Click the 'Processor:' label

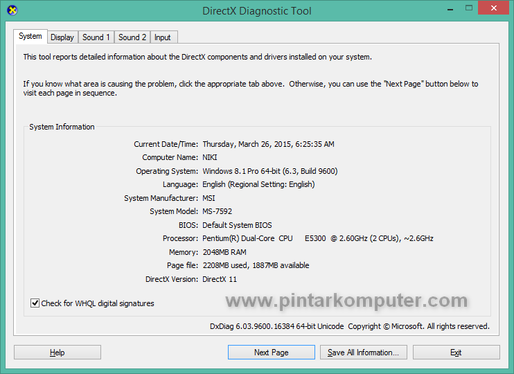coord(181,238)
